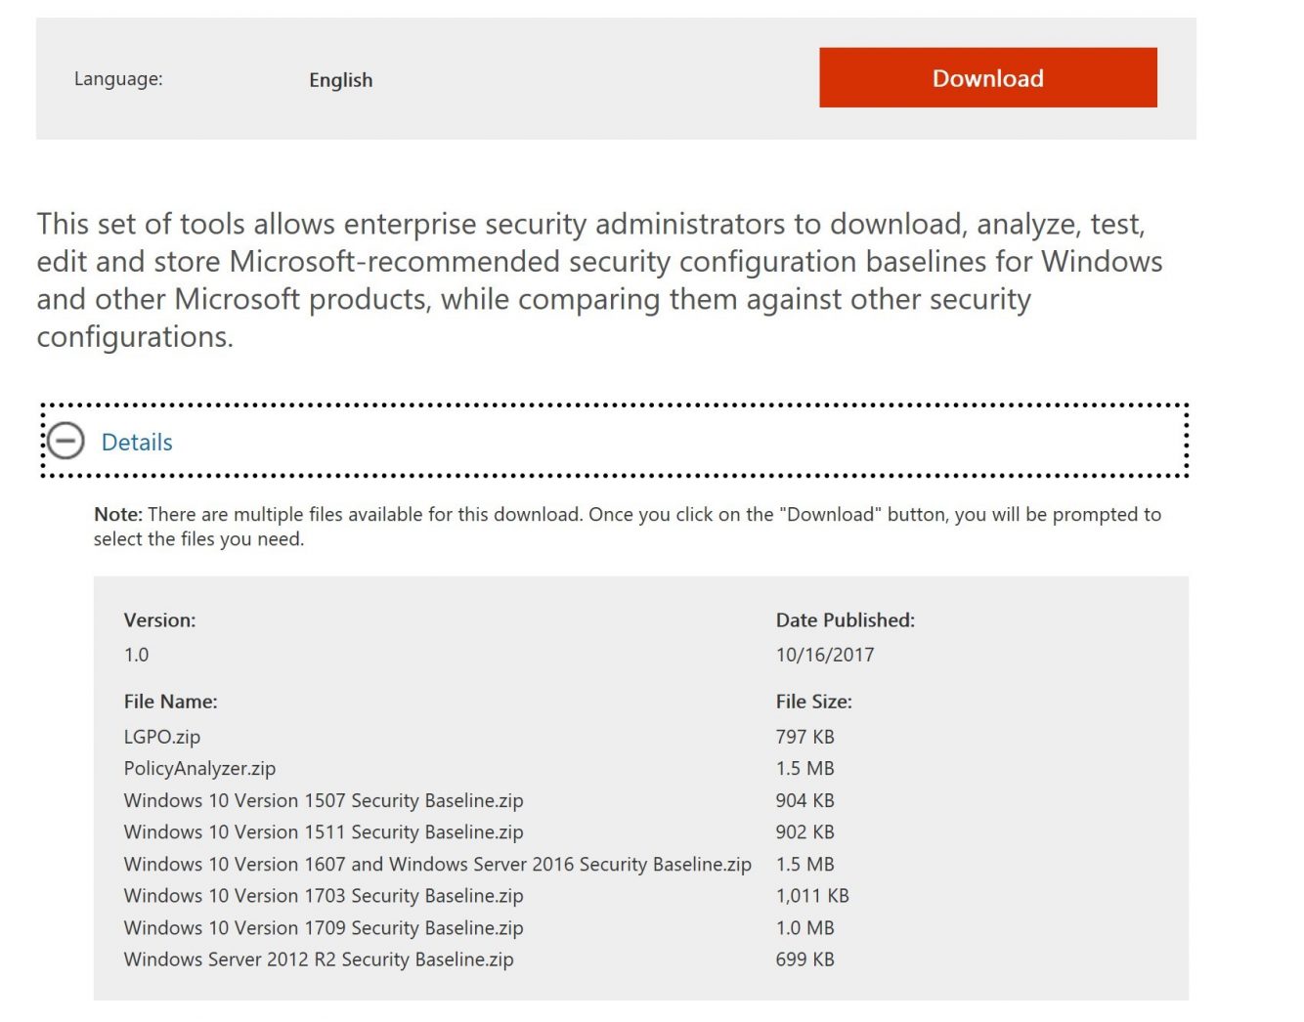
Task: Select Windows 10 Version 1607 baseline file
Action: coord(437,864)
